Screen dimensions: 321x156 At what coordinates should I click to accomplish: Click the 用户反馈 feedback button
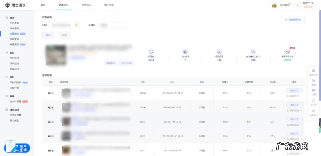(x=17, y=148)
